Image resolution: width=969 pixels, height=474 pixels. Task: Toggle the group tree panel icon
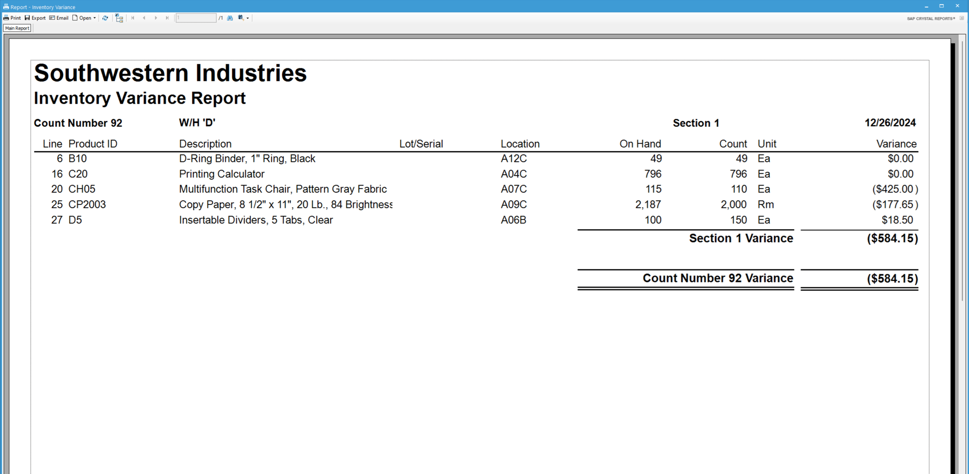click(118, 18)
